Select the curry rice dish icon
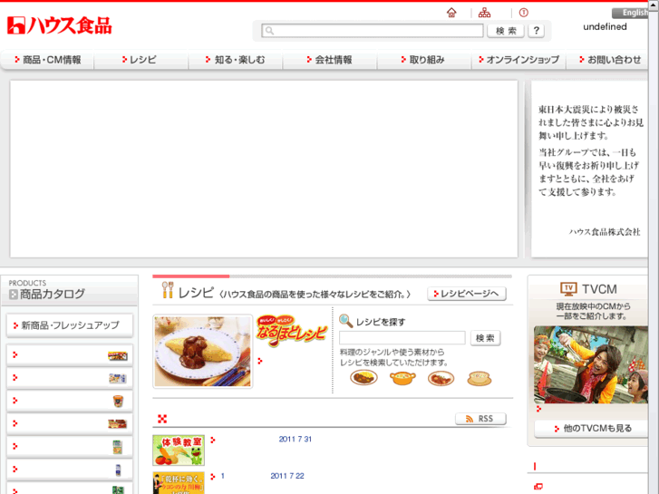This screenshot has height=494, width=659. (x=364, y=378)
